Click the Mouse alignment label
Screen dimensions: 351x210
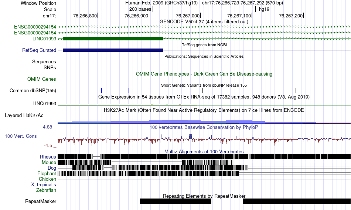point(49,163)
